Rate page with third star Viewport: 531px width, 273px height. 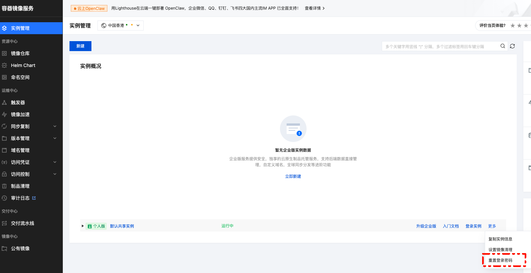click(526, 26)
